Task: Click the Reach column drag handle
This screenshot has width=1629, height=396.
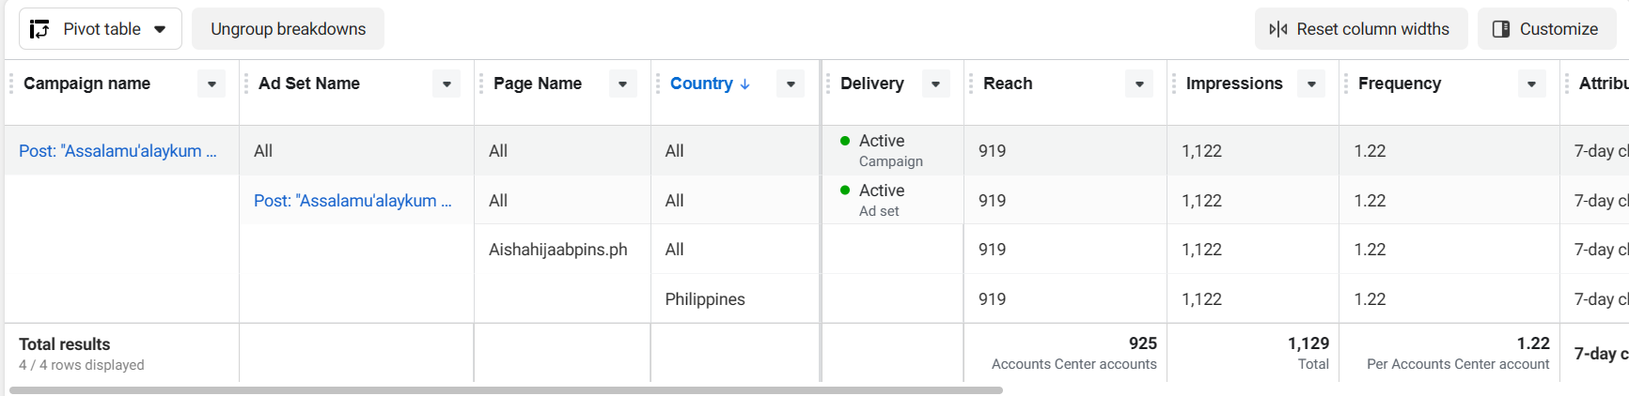Action: 971,84
